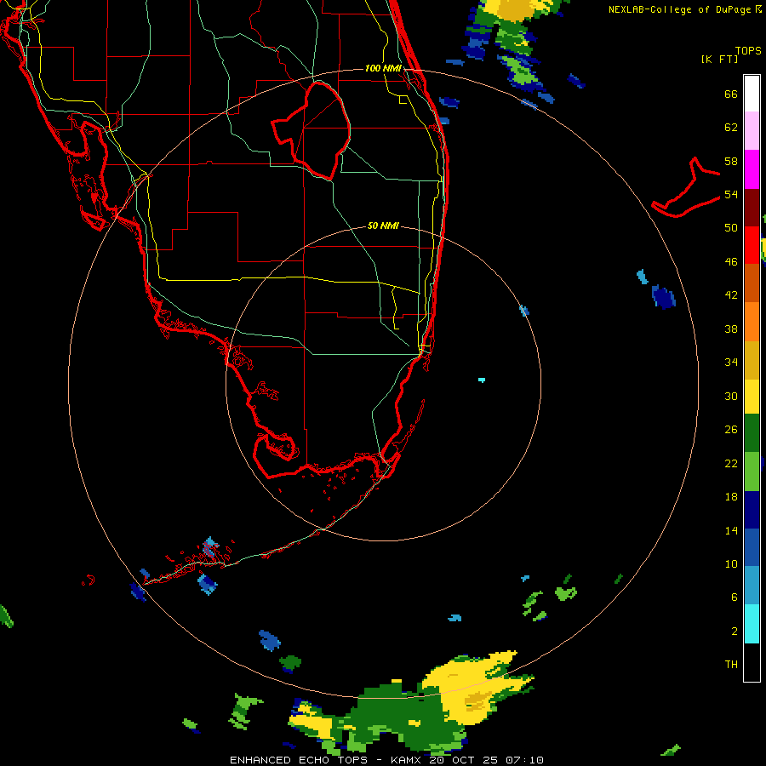Click the '62' scale label
Image resolution: width=766 pixels, height=766 pixels.
click(731, 128)
